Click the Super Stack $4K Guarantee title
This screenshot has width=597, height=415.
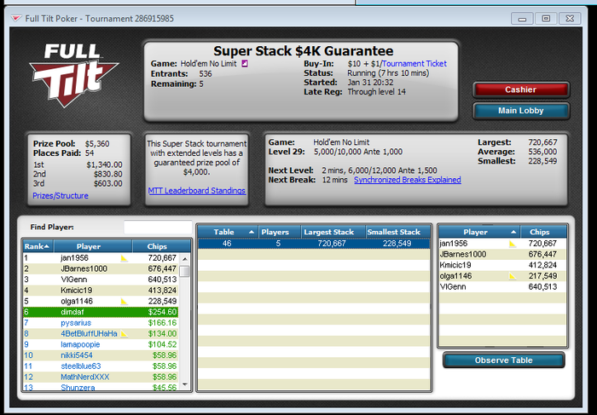304,50
